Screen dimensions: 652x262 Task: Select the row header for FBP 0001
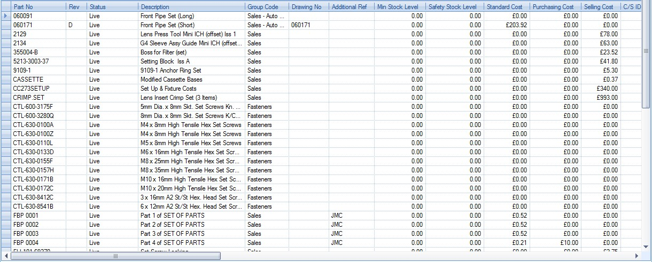[5, 216]
